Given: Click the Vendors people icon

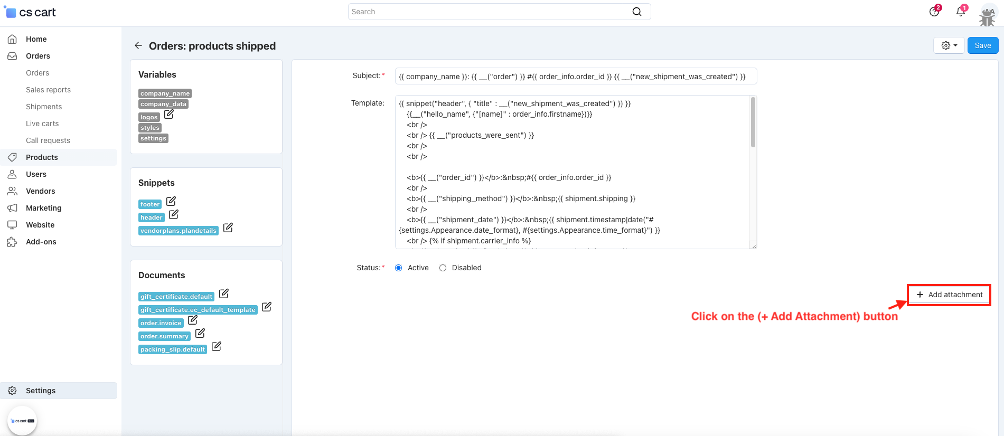Looking at the screenshot, I should coord(12,191).
